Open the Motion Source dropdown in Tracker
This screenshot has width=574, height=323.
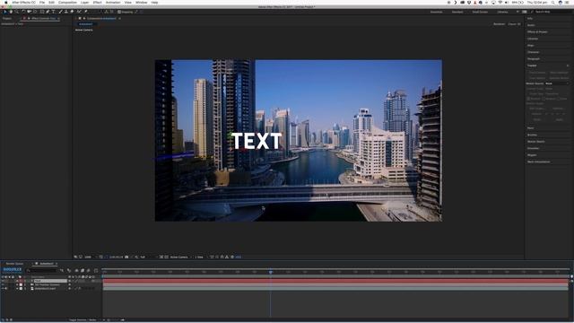[557, 83]
